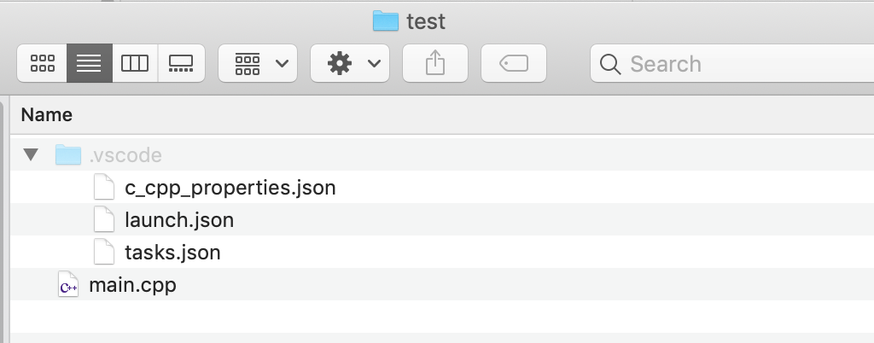The image size is (874, 343).
Task: Select the .vscode folder name
Action: (125, 155)
